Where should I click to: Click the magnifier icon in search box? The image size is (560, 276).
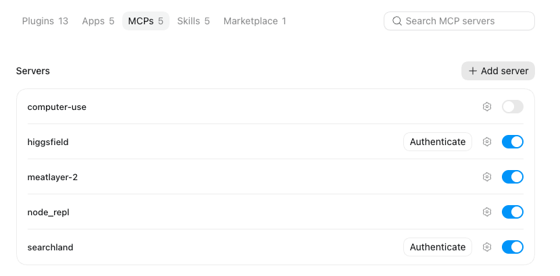(397, 21)
